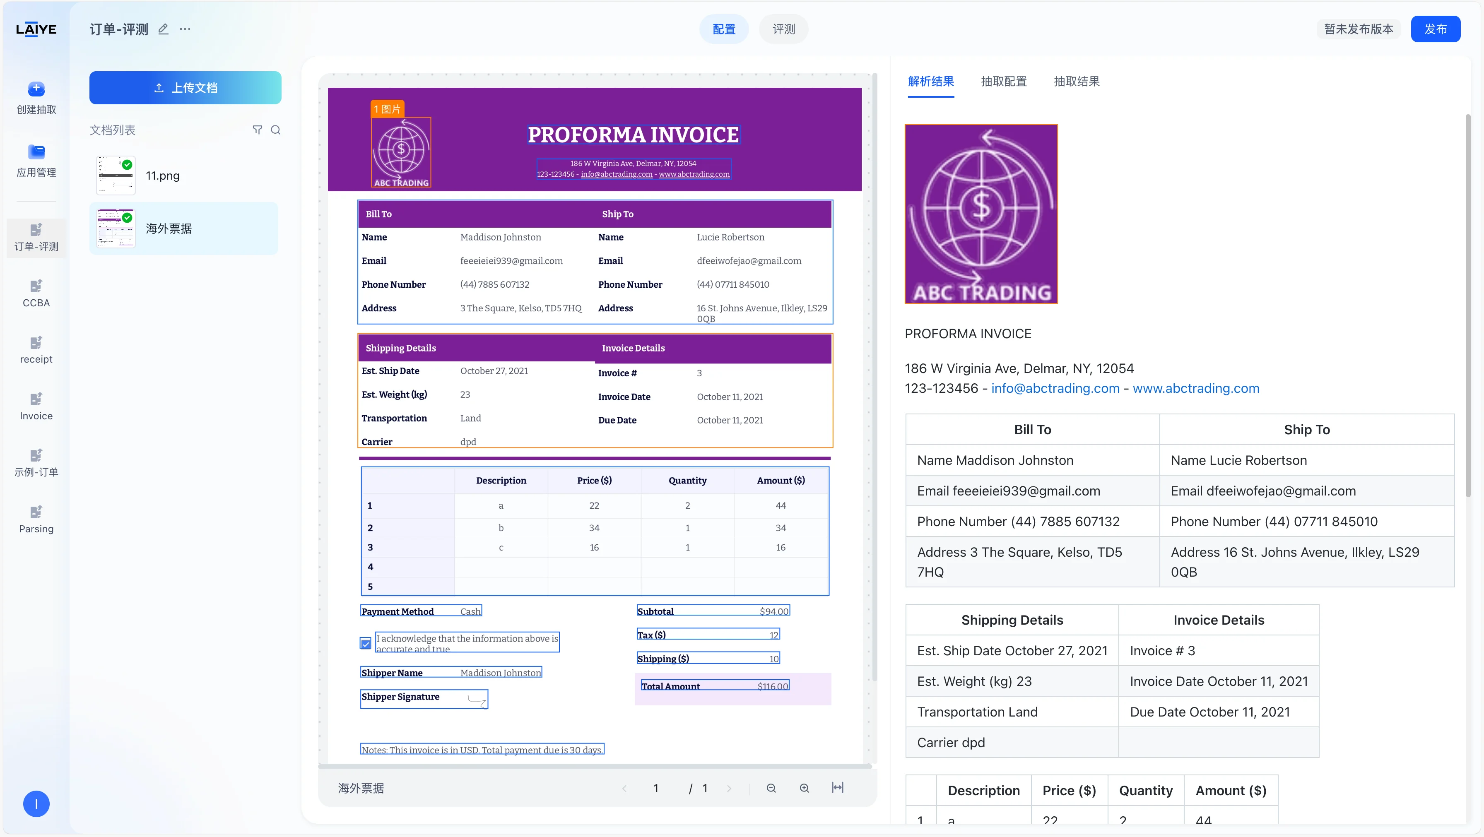Click the user avatar at sidebar bottom
The width and height of the screenshot is (1484, 837).
36,803
